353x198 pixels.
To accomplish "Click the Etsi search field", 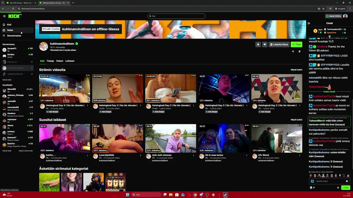I will point(176,16).
